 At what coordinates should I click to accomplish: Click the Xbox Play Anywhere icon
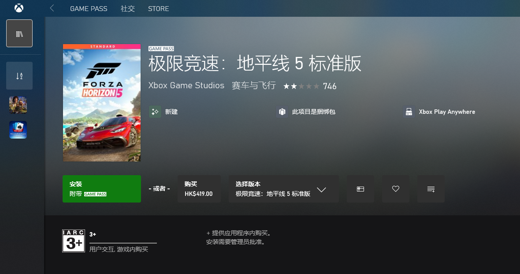409,112
